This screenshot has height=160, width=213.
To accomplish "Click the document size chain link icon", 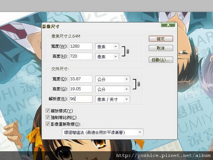I will (138, 84).
